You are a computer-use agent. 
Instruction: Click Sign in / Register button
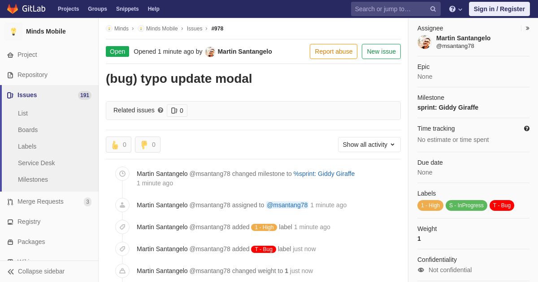click(x=499, y=9)
